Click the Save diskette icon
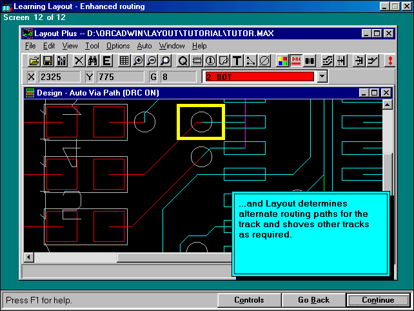The height and width of the screenshot is (311, 414). [x=48, y=61]
